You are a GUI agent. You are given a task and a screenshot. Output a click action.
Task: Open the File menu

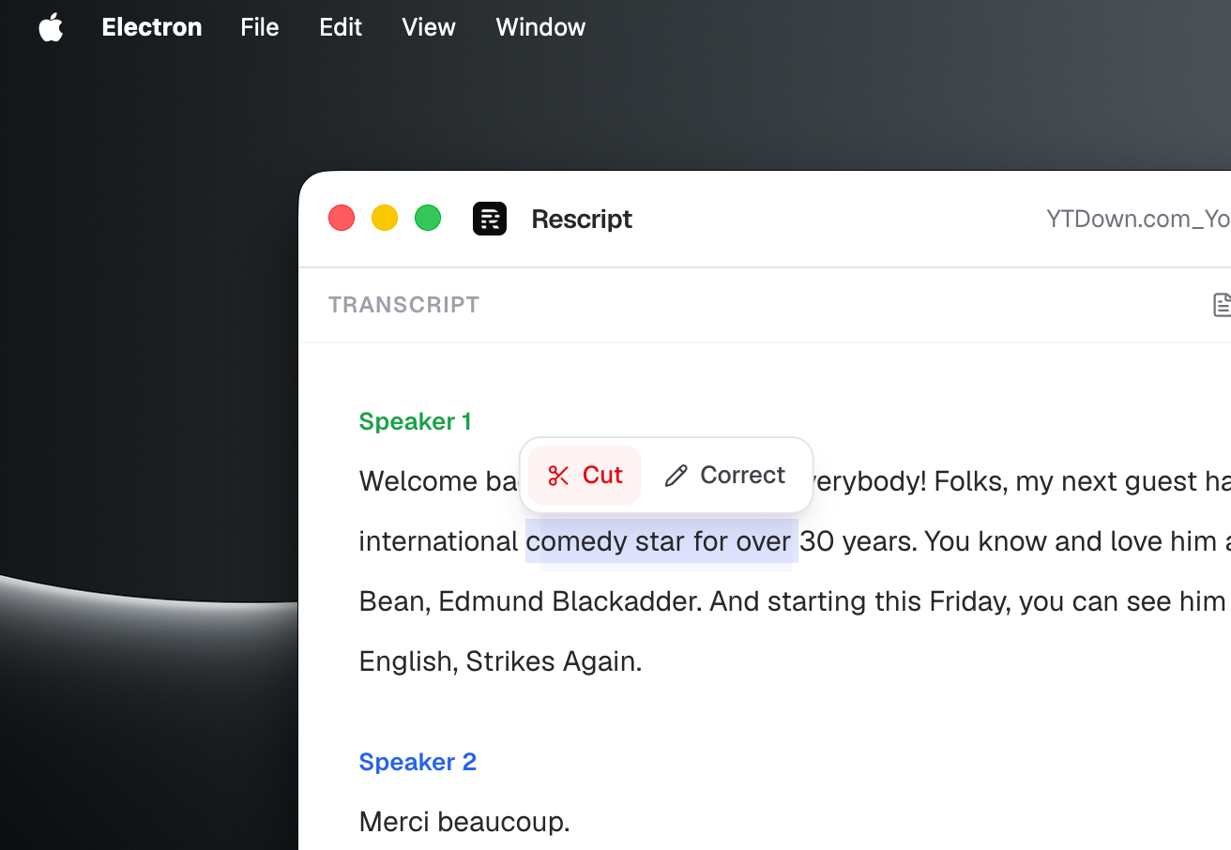coord(259,27)
